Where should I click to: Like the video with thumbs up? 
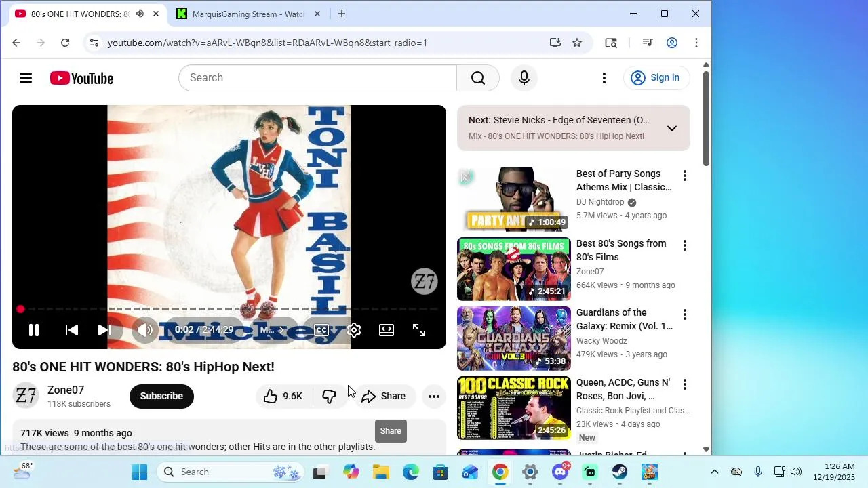283,396
